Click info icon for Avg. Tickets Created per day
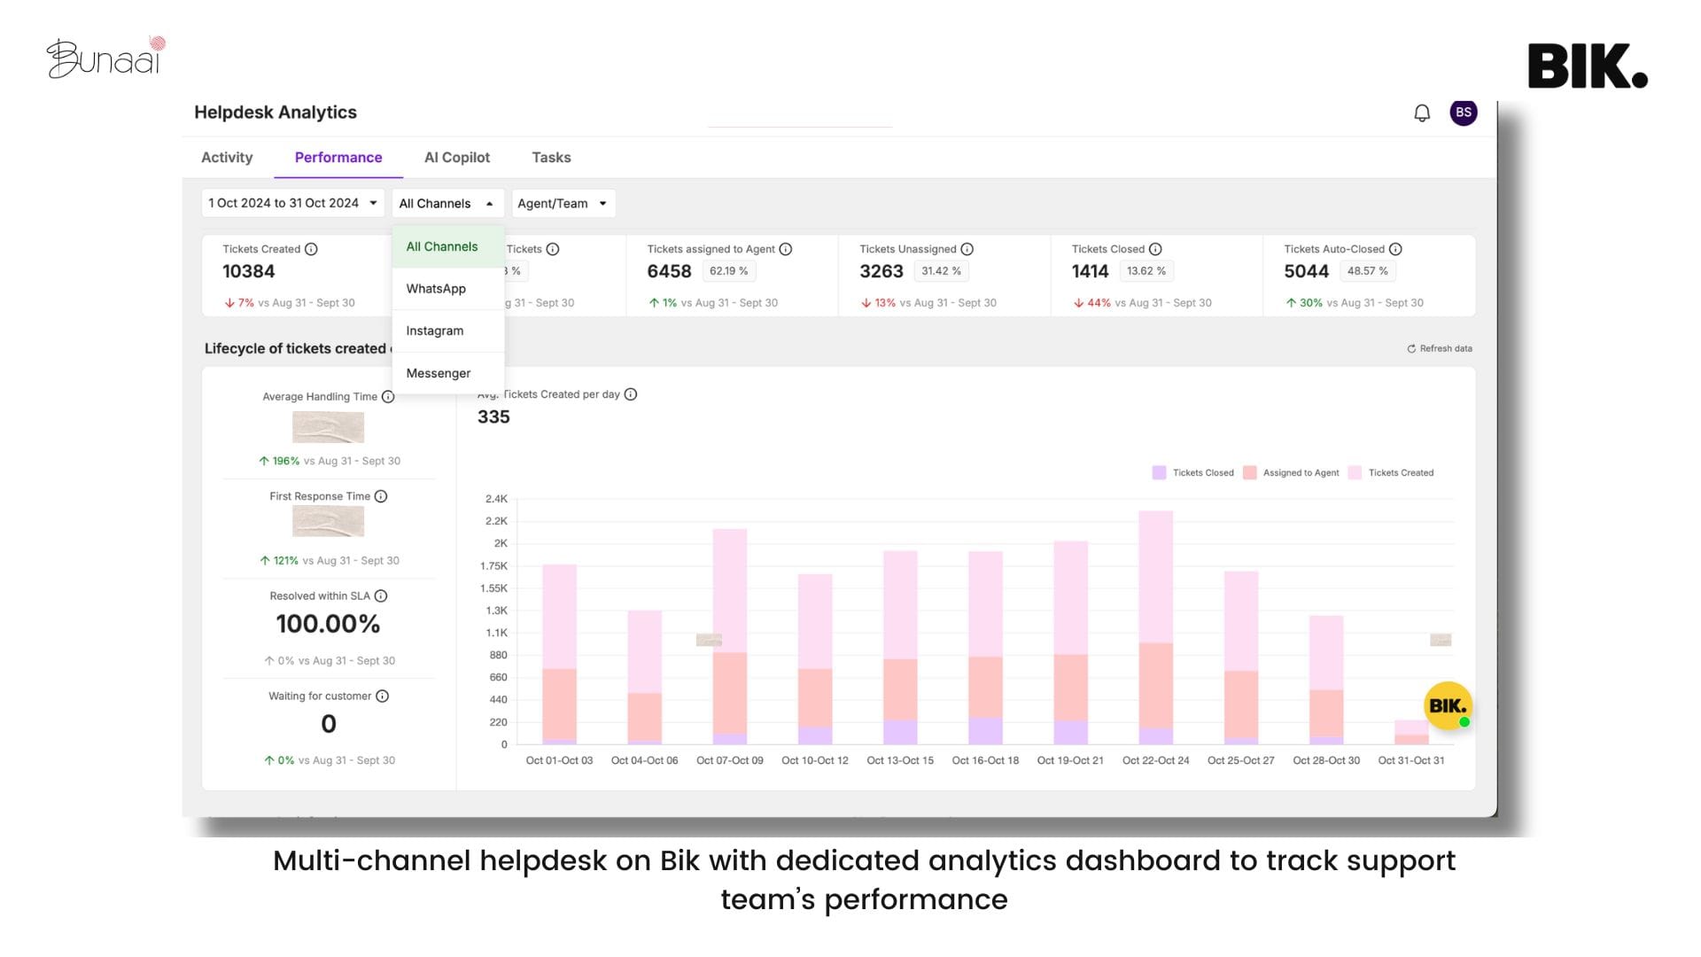The width and height of the screenshot is (1701, 957). click(629, 394)
